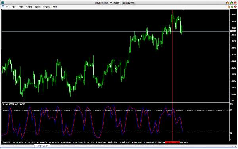
Task: Click the 17 Jan 04:00 time label
Action: click(x=42, y=143)
